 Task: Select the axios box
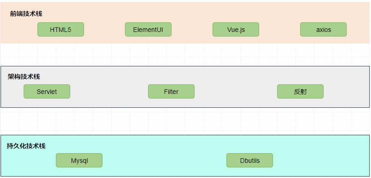(323, 29)
